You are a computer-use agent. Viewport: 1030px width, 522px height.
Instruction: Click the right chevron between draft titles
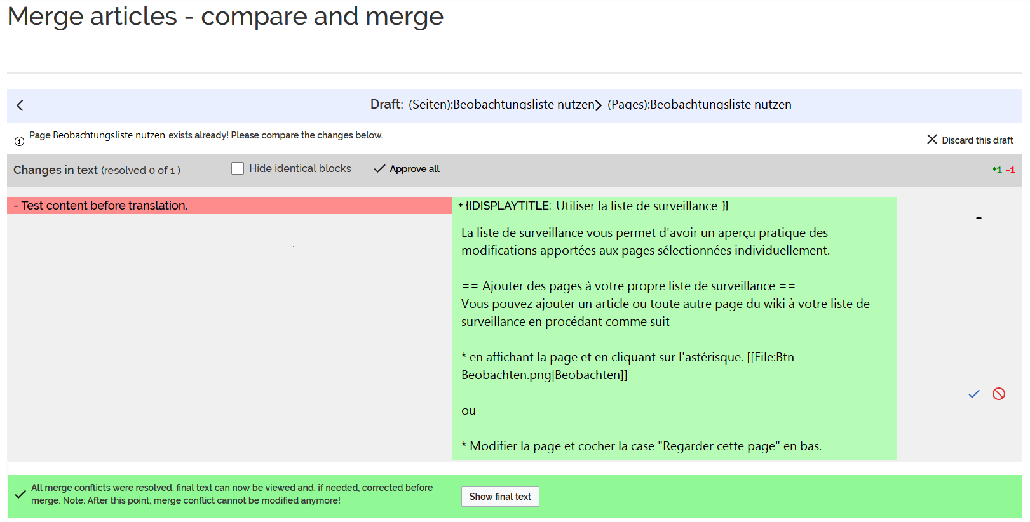pos(598,105)
